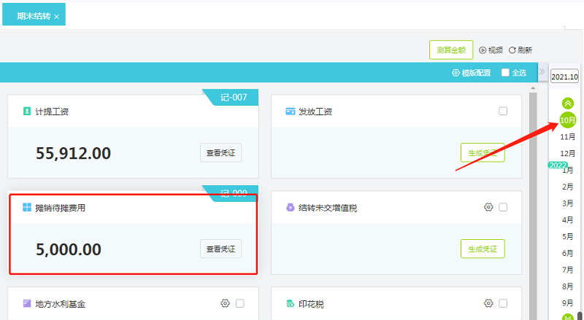Image resolution: width=584 pixels, height=320 pixels.
Task: Tick the 全选 select-all checkbox
Action: click(x=505, y=73)
